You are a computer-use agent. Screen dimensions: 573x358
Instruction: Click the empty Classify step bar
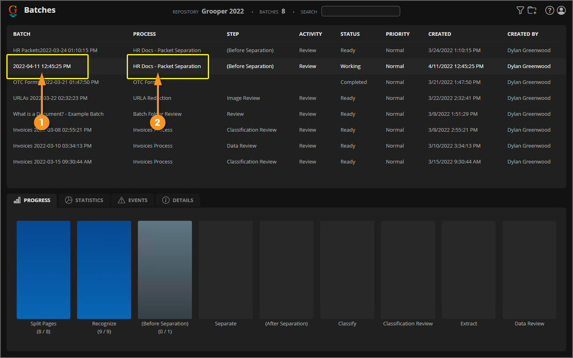(x=347, y=270)
